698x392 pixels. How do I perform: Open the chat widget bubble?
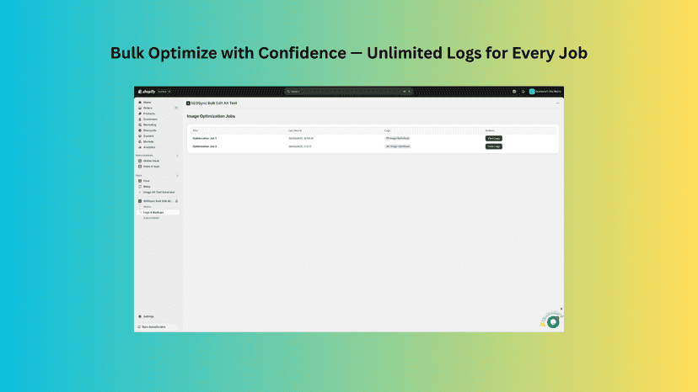(x=553, y=321)
